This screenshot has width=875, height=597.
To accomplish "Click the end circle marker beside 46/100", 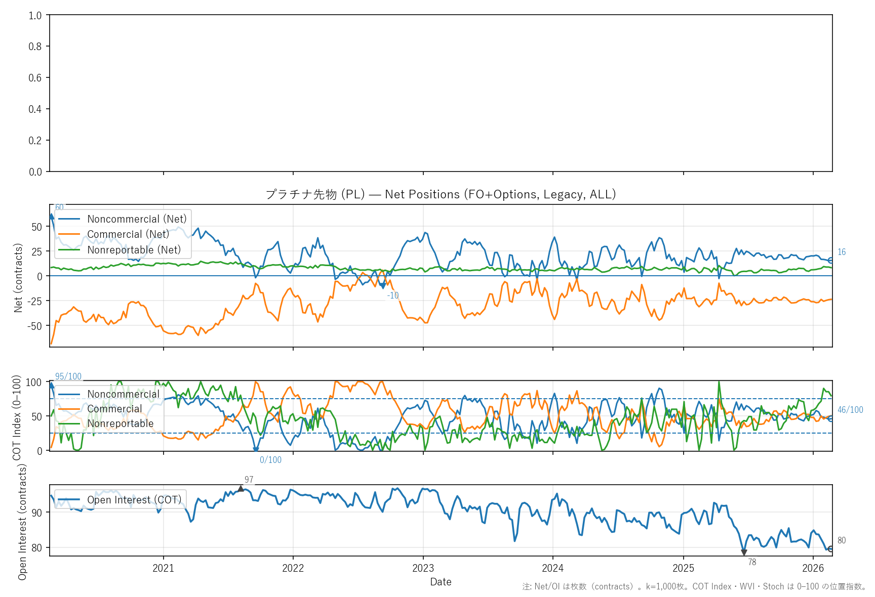I will click(831, 418).
